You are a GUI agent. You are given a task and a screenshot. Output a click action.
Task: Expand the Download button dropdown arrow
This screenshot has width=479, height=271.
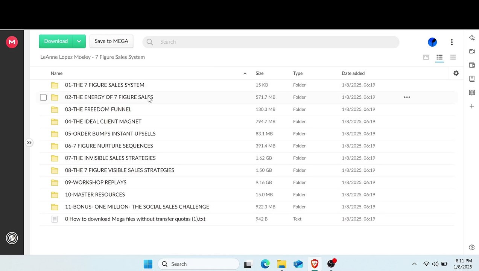(79, 41)
